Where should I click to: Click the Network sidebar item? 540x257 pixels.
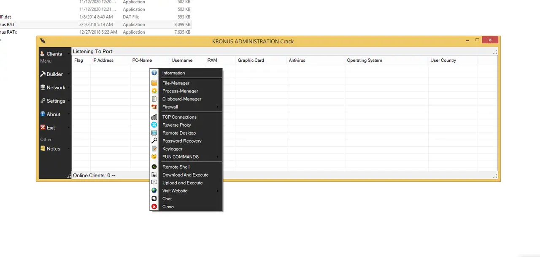pyautogui.click(x=55, y=87)
